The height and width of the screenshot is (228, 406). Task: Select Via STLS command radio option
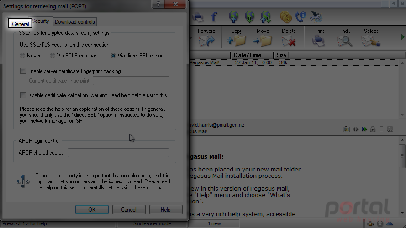[53, 56]
